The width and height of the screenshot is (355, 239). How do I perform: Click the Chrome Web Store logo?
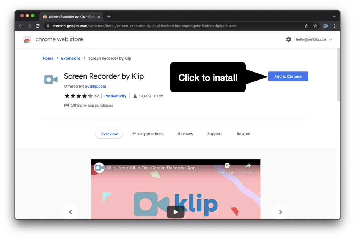pyautogui.click(x=27, y=39)
